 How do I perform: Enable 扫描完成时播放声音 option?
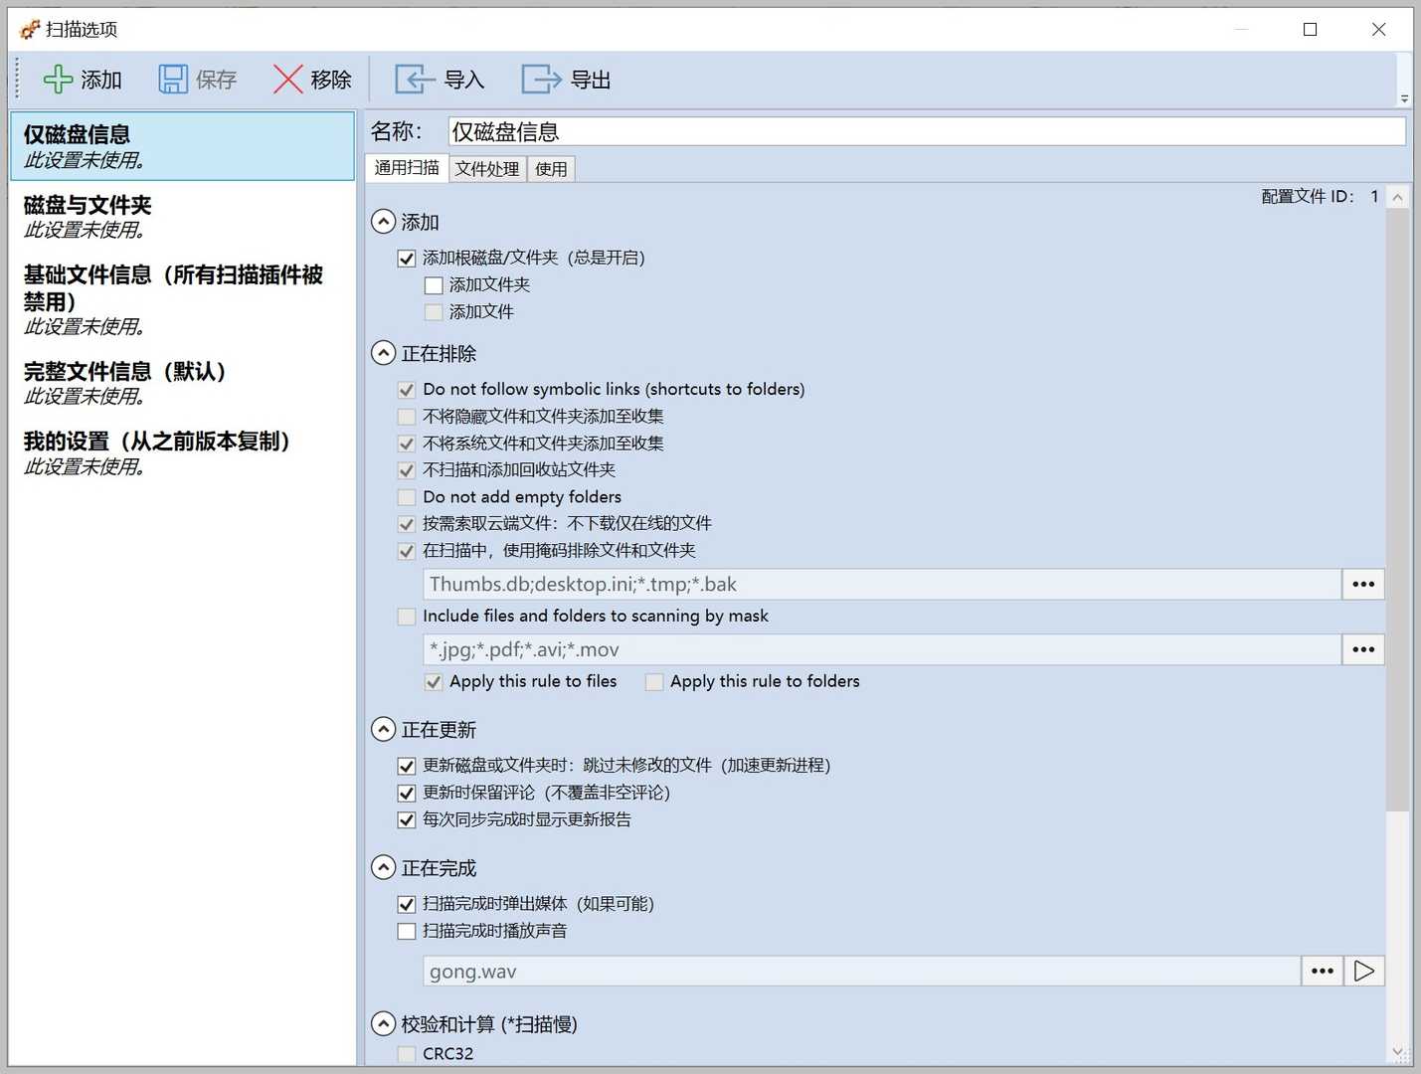pyautogui.click(x=407, y=931)
